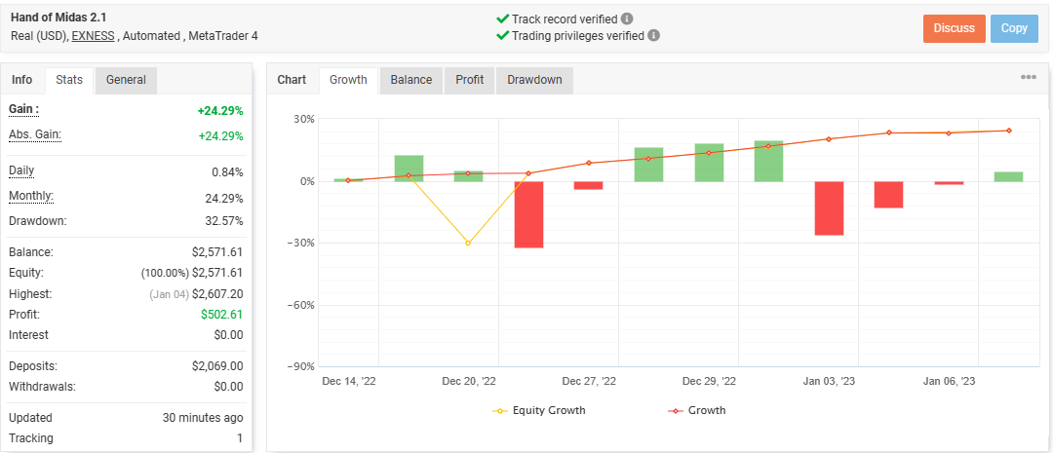Click the Jan 06, '23 axis label

click(x=950, y=381)
